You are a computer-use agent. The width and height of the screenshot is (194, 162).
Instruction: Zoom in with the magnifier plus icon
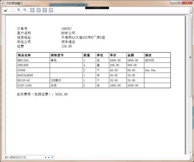19,10
